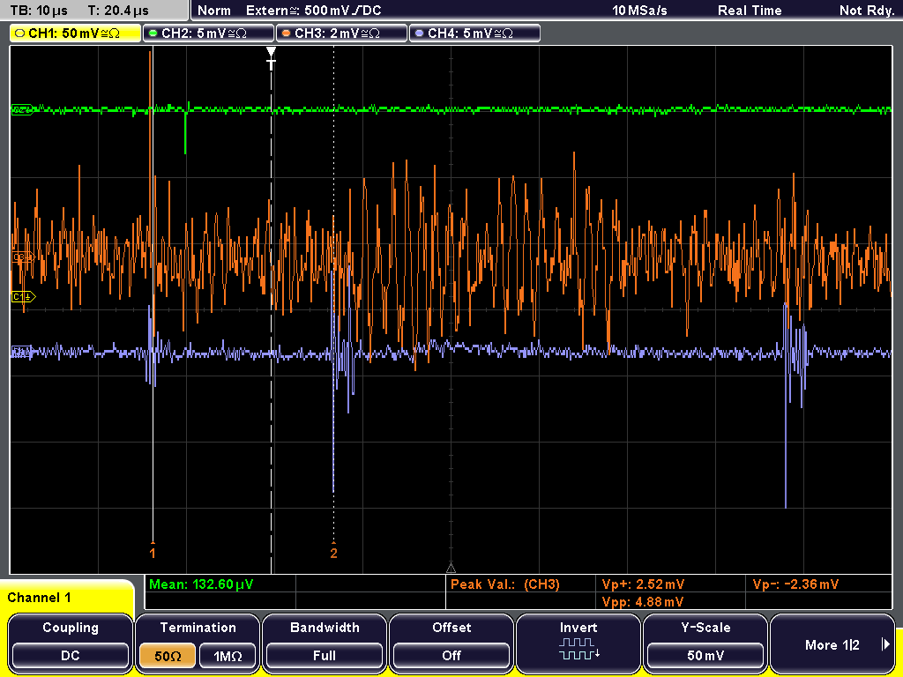Click the CH4 purple color dot
This screenshot has width=903, height=677.
(419, 33)
